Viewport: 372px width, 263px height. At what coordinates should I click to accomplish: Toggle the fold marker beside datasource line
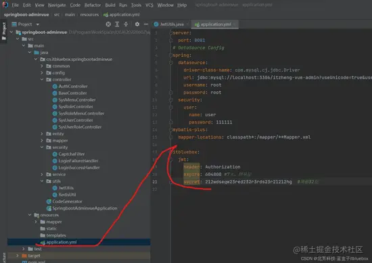coord(171,63)
